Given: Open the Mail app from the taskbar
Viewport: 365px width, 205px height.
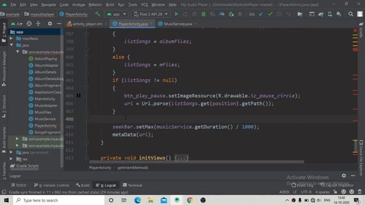Looking at the screenshot, I should tap(164, 200).
